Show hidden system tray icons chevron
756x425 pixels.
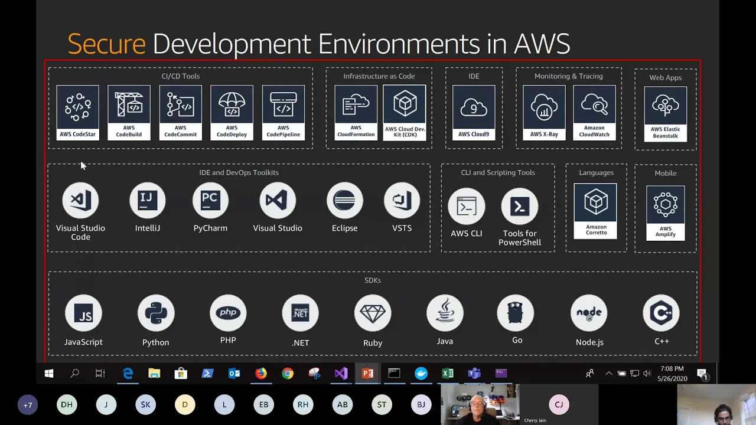pos(609,373)
